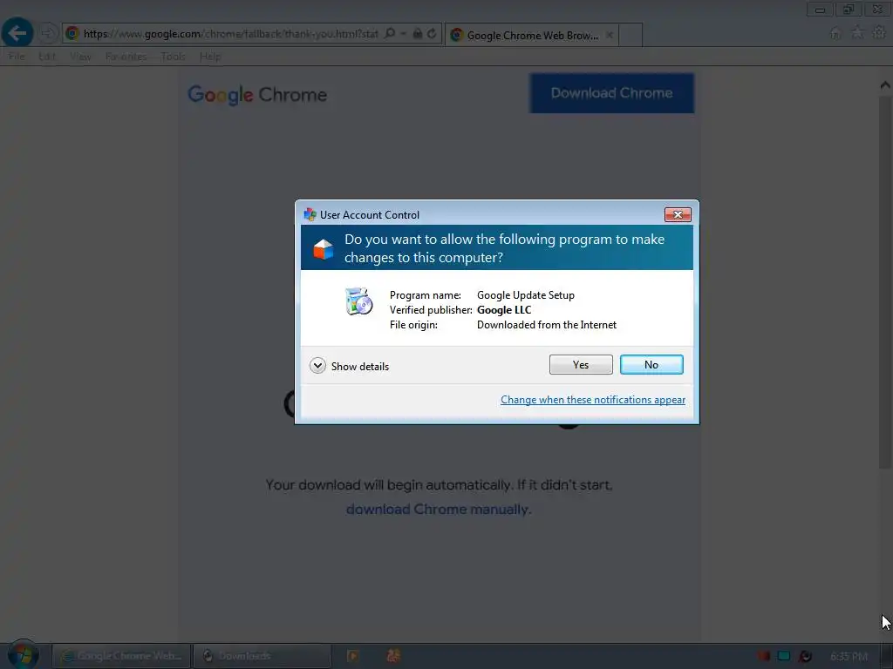Open the Edit menu

click(47, 57)
